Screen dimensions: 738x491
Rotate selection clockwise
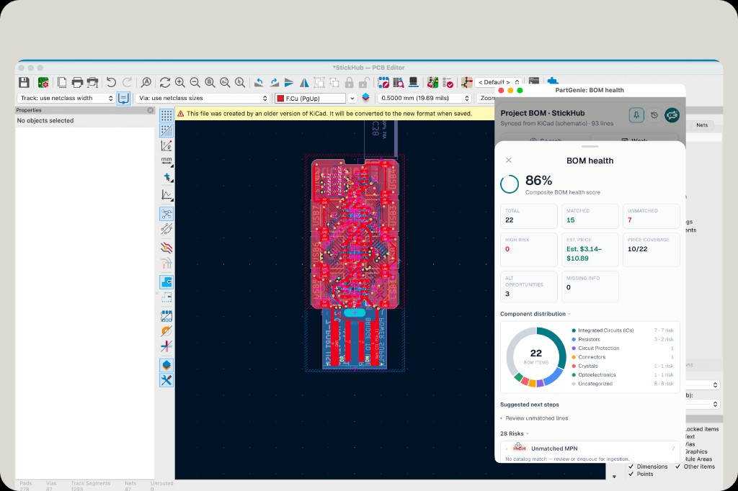pos(274,82)
